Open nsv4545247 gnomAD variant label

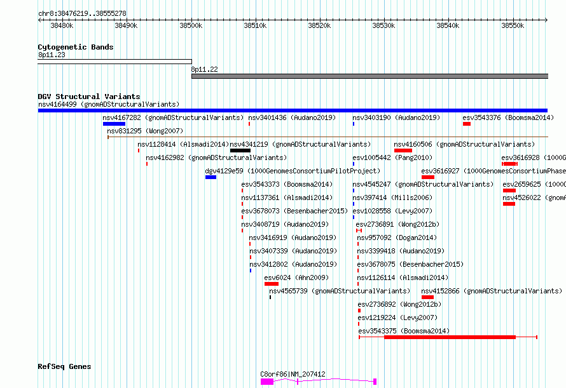[423, 184]
